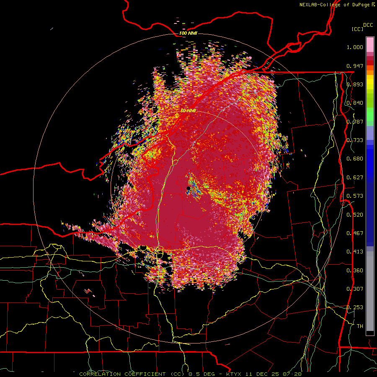Click the 0.893 scale value

pos(355,84)
